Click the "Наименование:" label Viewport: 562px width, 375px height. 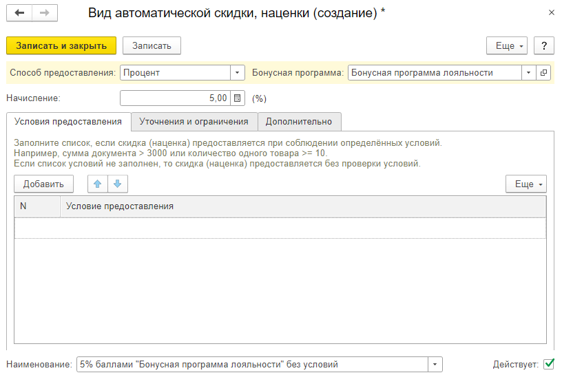[39, 365]
